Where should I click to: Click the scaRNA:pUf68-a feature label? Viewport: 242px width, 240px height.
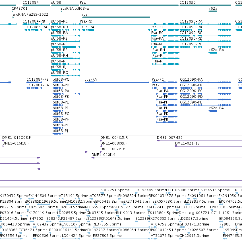pos(75,8)
